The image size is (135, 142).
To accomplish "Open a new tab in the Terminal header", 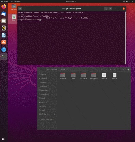I will point(20,8).
